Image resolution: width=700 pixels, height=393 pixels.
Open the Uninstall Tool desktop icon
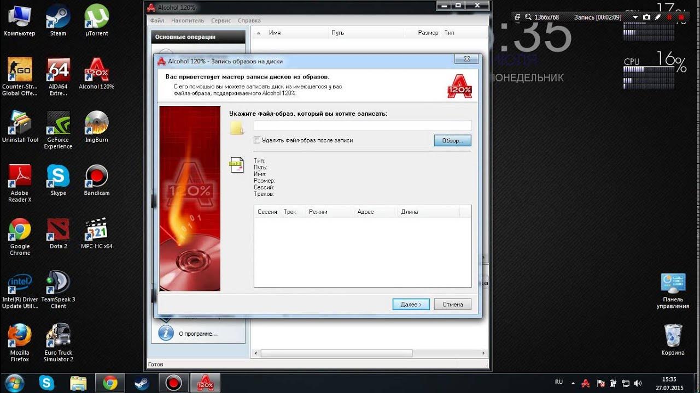pyautogui.click(x=20, y=127)
